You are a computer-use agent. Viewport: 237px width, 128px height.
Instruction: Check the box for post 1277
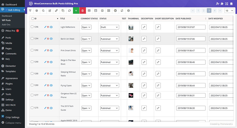(32, 95)
